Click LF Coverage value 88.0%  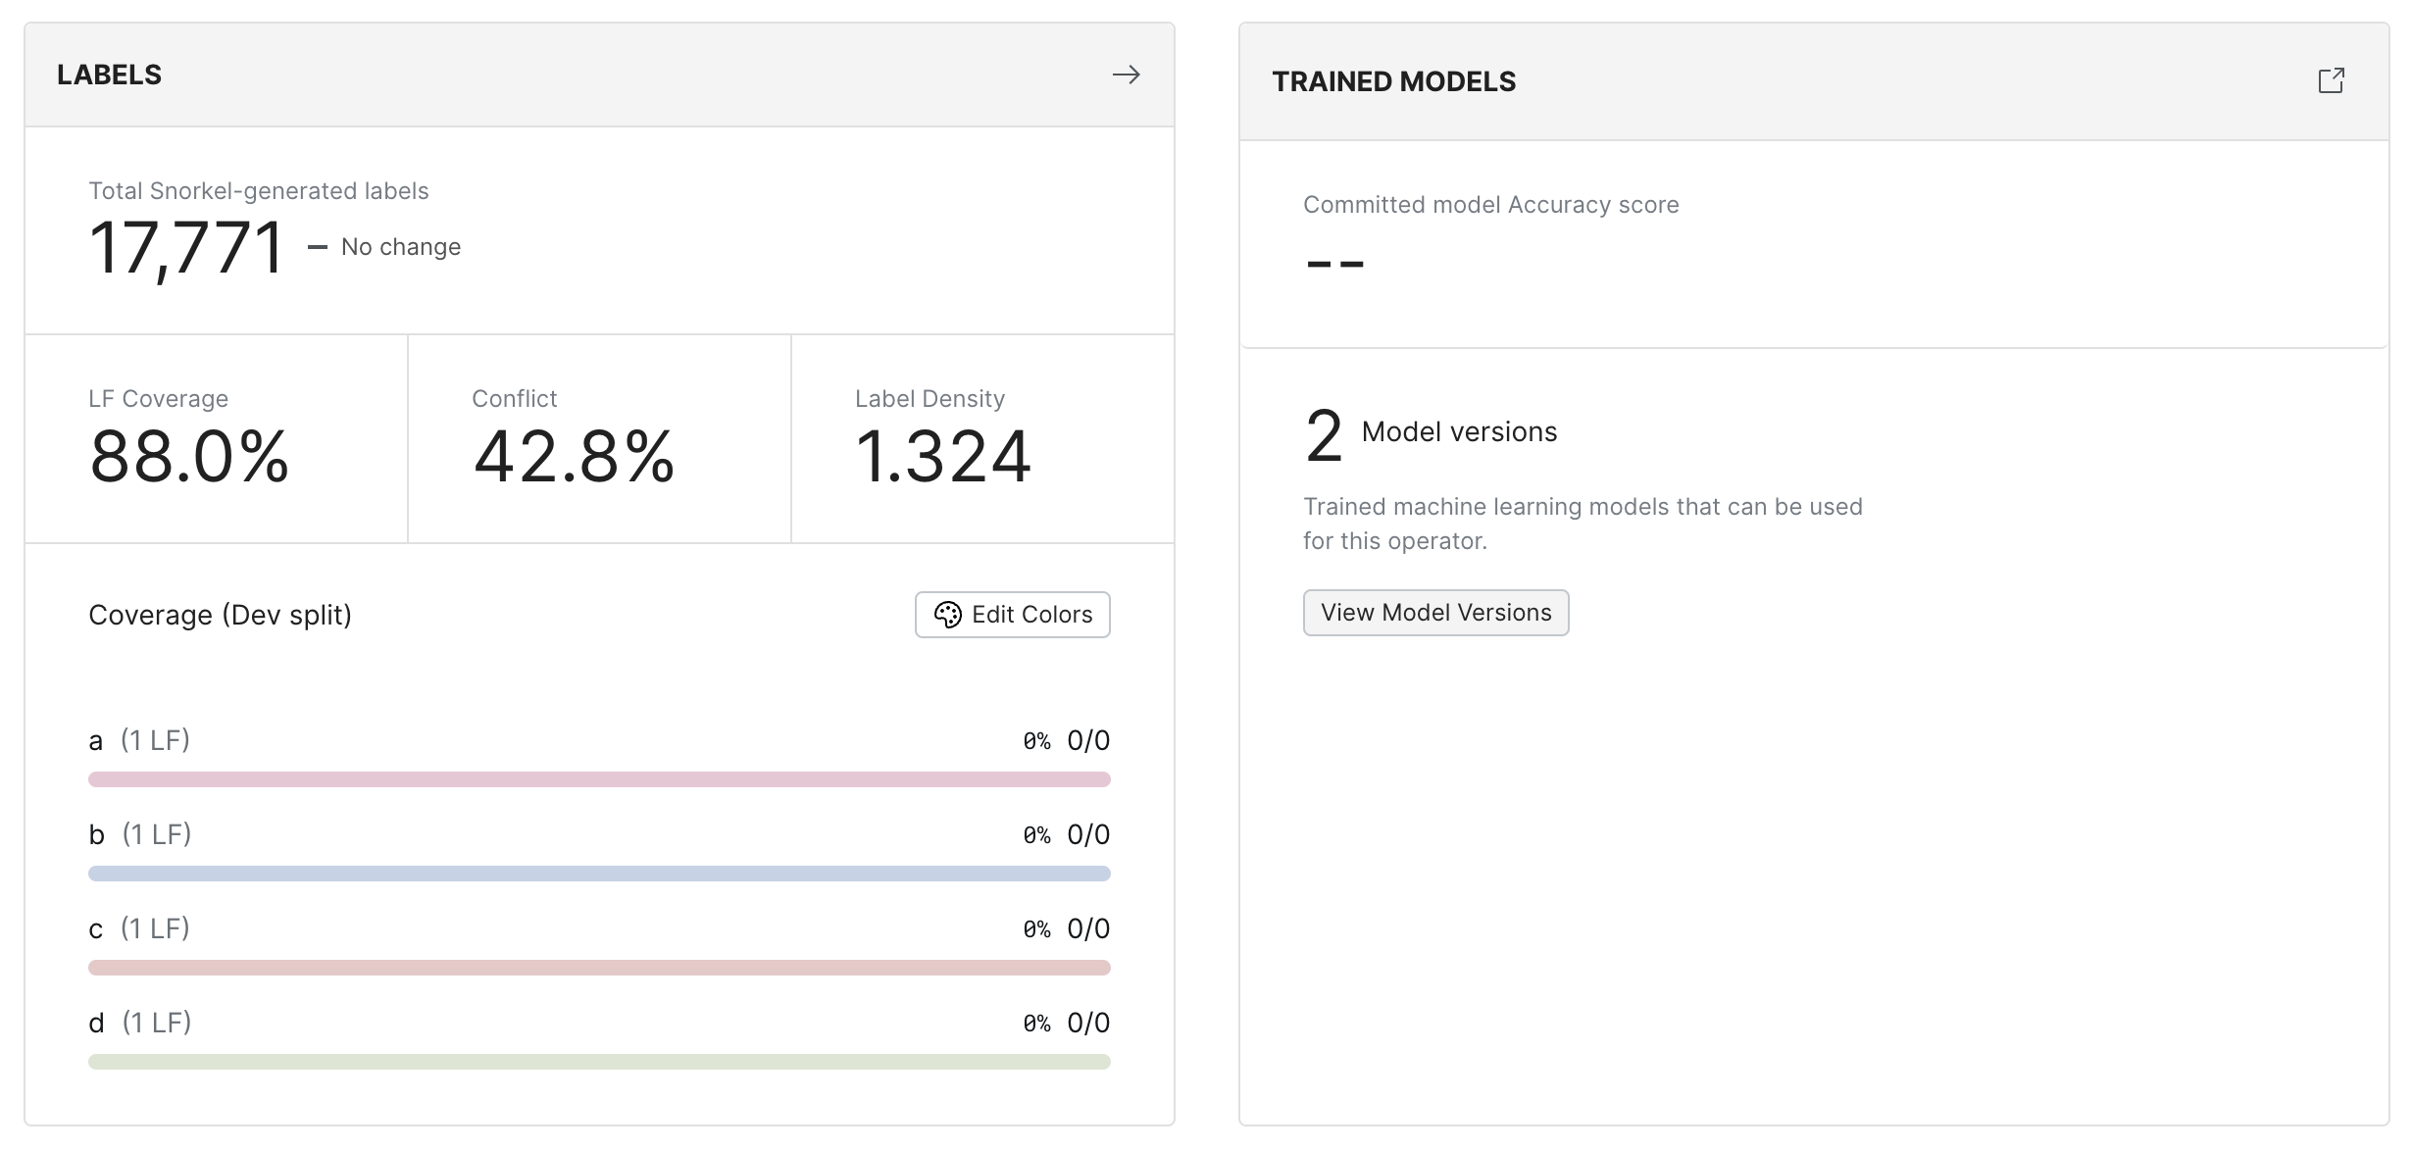tap(189, 457)
